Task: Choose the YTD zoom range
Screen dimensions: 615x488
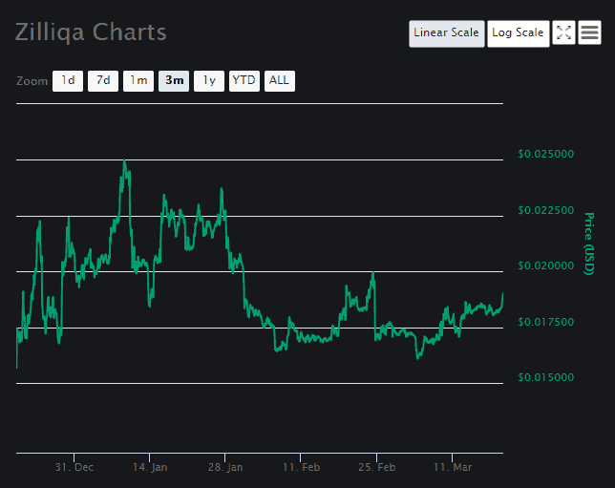Action: 244,81
